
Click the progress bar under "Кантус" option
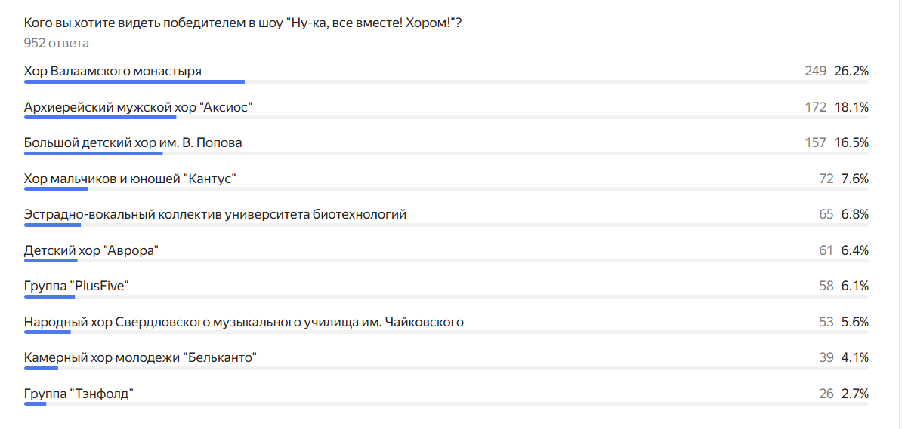[56, 188]
